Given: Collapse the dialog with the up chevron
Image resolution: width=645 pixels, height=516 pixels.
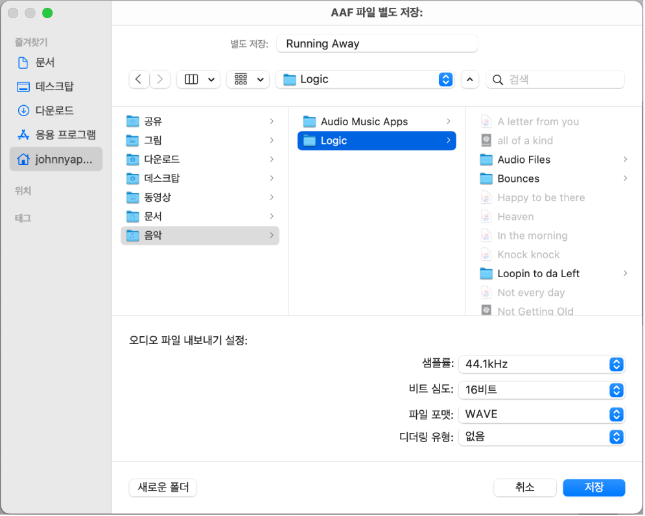Looking at the screenshot, I should pyautogui.click(x=470, y=79).
